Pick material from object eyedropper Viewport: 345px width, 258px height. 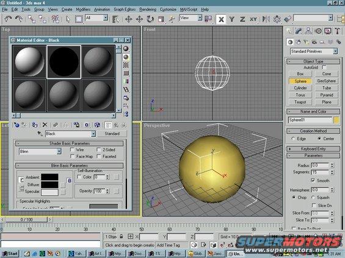[40, 134]
